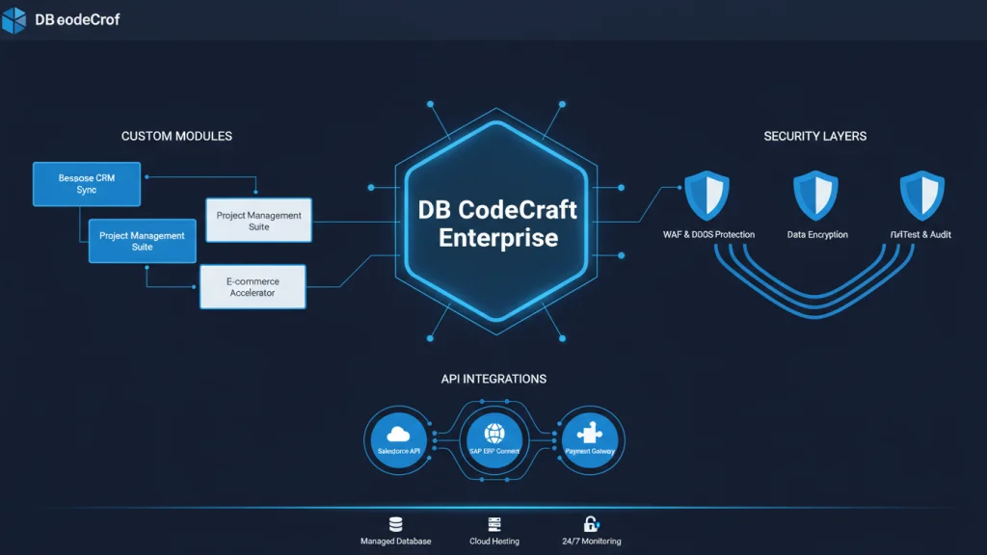Open the Payment Gateway puzzle circle
Image resolution: width=987 pixels, height=555 pixels.
tap(590, 439)
